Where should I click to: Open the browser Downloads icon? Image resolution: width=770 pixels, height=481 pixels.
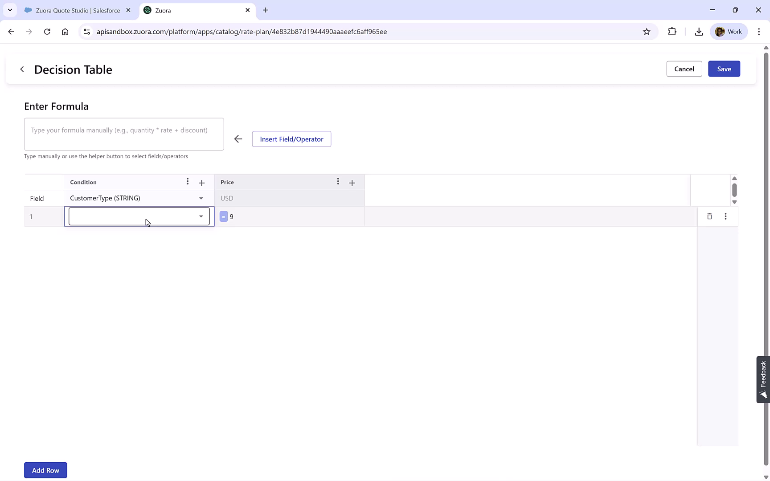(699, 32)
